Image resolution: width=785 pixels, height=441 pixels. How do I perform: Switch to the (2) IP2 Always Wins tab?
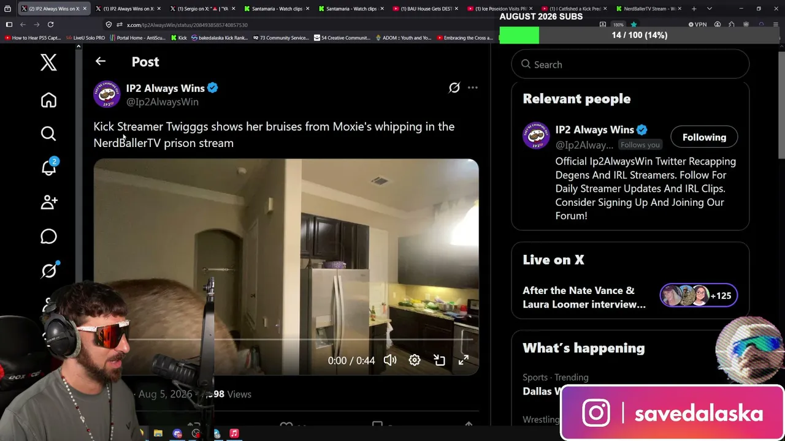[54, 9]
